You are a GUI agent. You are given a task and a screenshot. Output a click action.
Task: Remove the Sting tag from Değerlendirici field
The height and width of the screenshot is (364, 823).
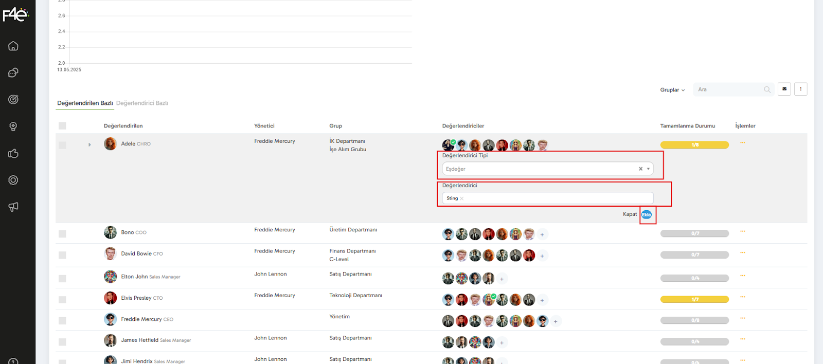pos(462,198)
